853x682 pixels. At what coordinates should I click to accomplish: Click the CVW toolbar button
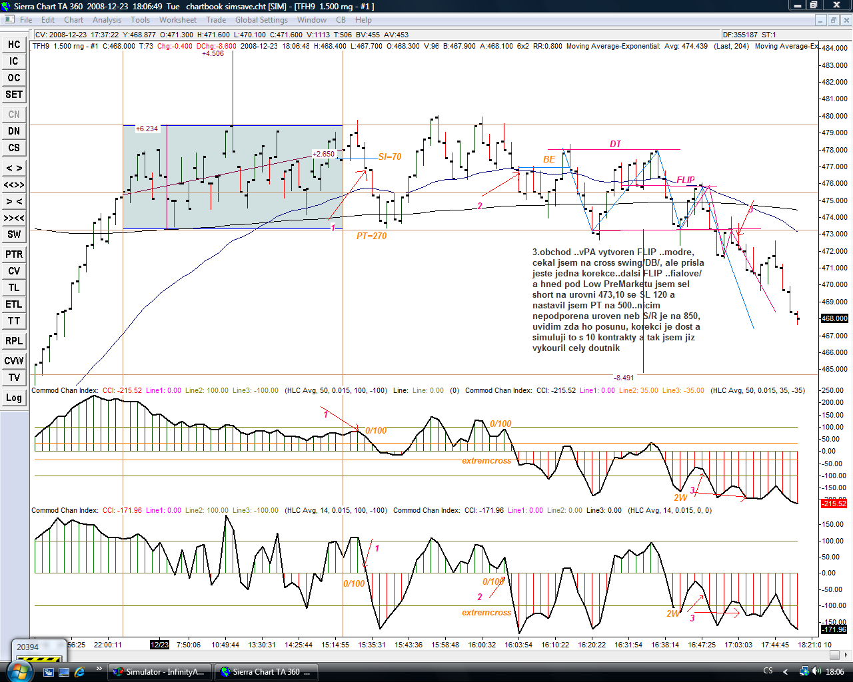[14, 361]
